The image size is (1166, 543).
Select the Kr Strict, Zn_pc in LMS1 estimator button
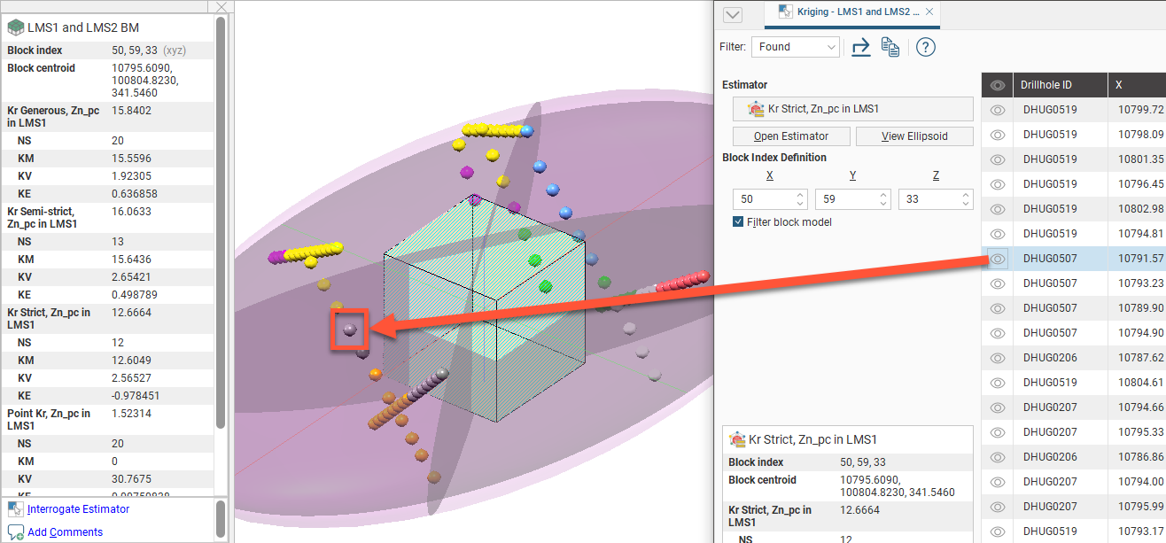852,109
